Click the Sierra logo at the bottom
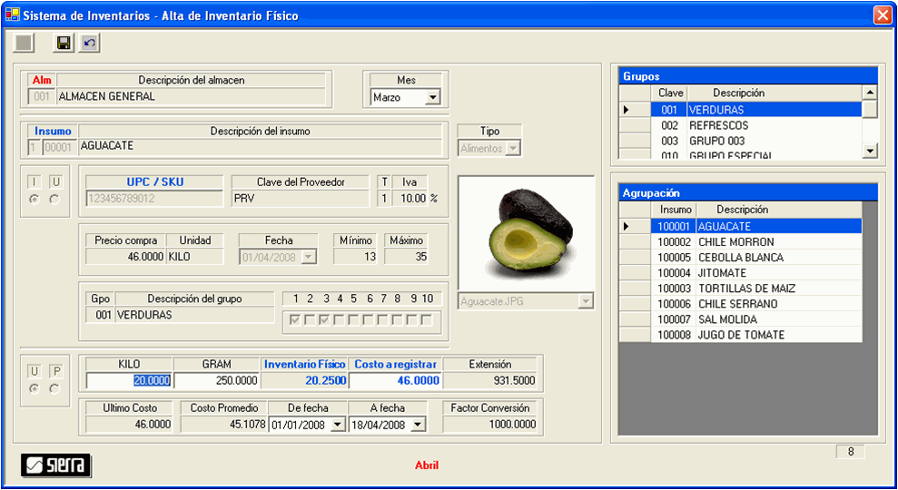Viewport: 898px width, 490px height. [55, 465]
